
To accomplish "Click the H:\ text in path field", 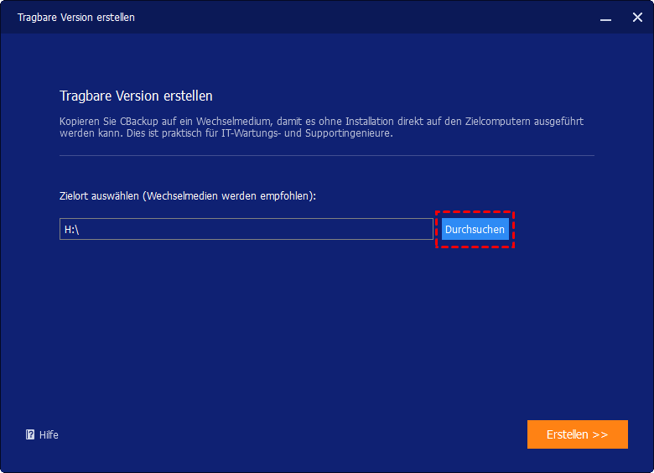I will 71,229.
